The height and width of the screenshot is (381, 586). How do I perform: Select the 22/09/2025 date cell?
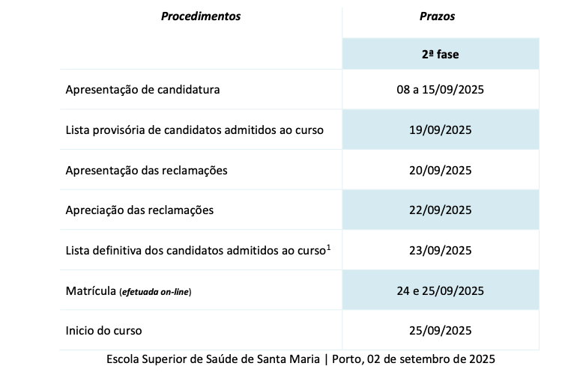tap(440, 210)
